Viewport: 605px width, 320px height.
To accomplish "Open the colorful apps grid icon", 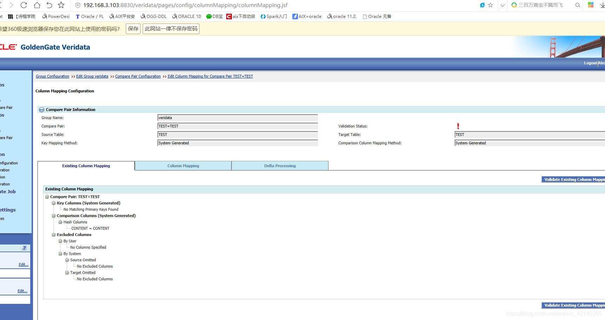I will point(591,5).
